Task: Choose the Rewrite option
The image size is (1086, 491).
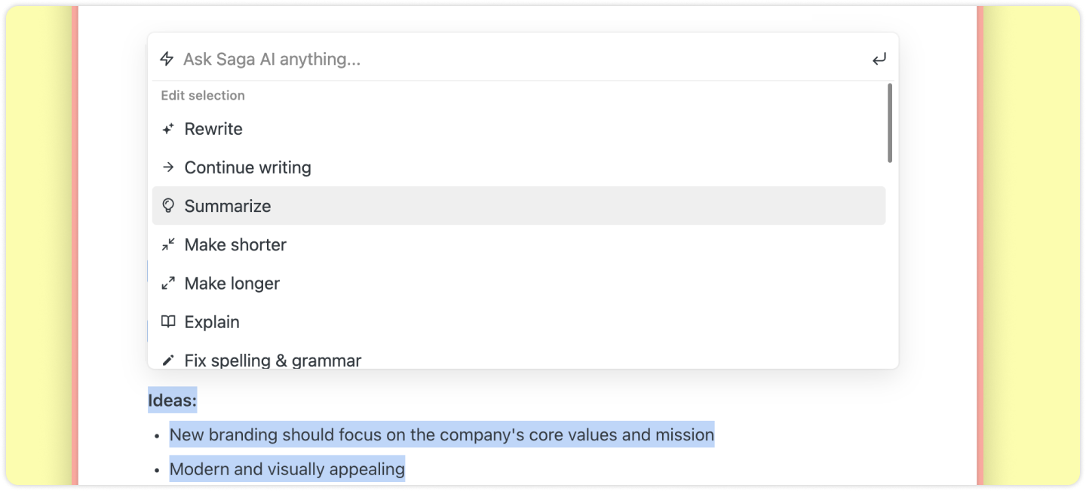Action: [x=213, y=129]
